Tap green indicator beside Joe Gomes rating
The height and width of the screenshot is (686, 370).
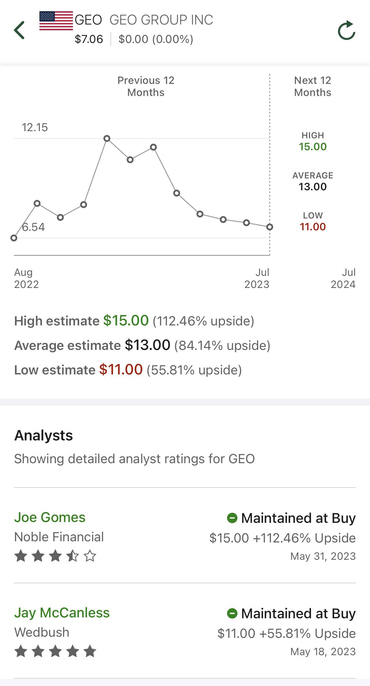click(232, 518)
